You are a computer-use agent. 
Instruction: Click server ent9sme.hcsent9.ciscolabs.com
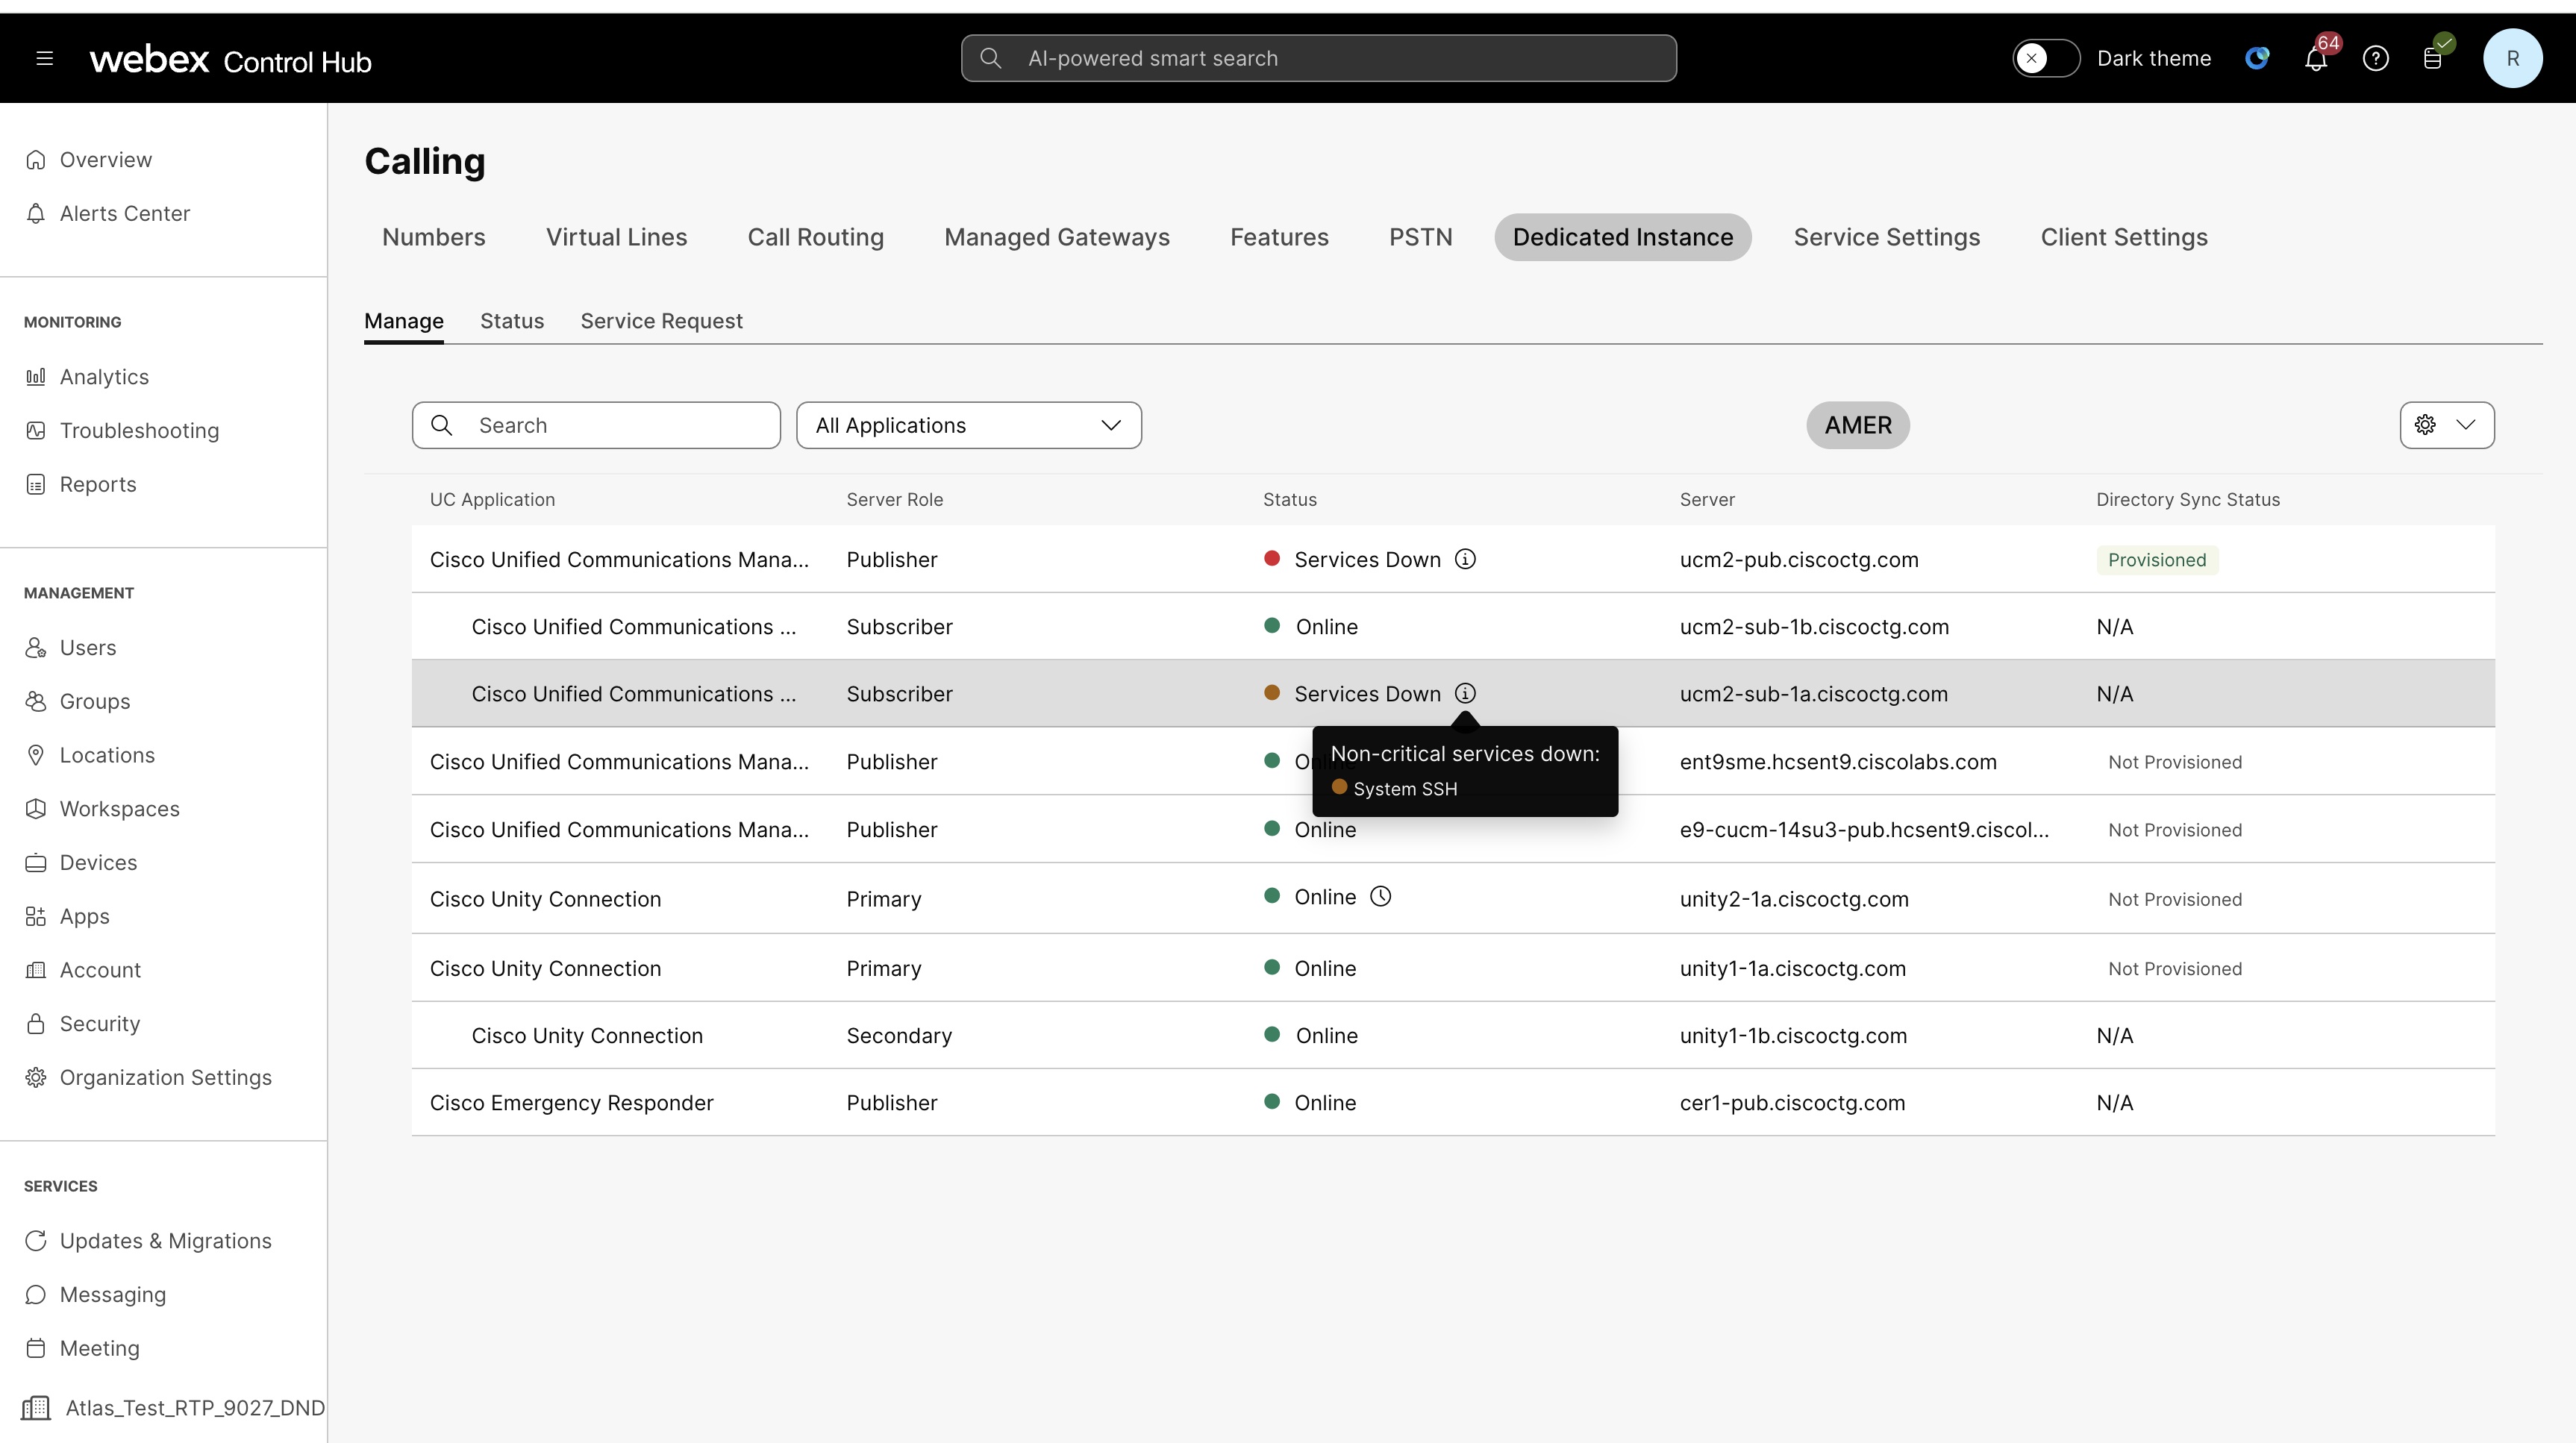coord(1838,762)
